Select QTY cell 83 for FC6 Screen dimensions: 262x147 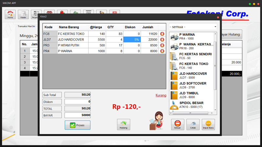115,34
